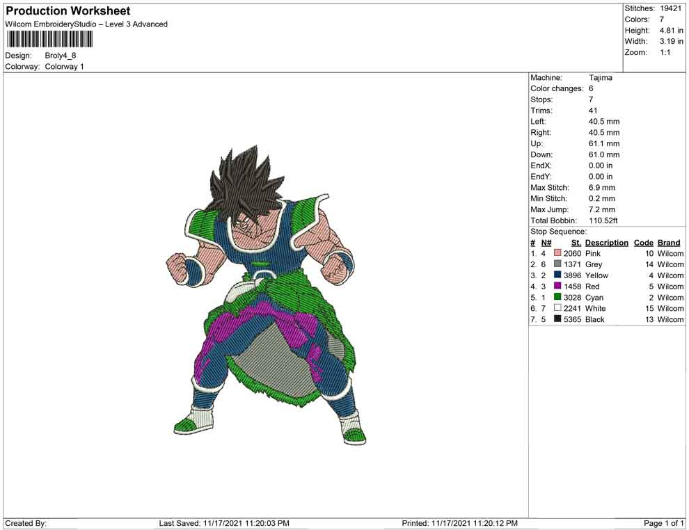Click the Machine value Tajima

pos(600,78)
